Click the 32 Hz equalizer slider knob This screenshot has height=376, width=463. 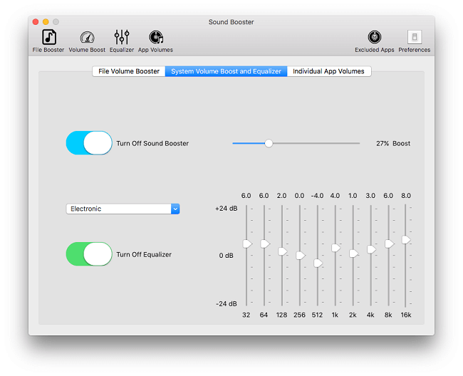[247, 244]
